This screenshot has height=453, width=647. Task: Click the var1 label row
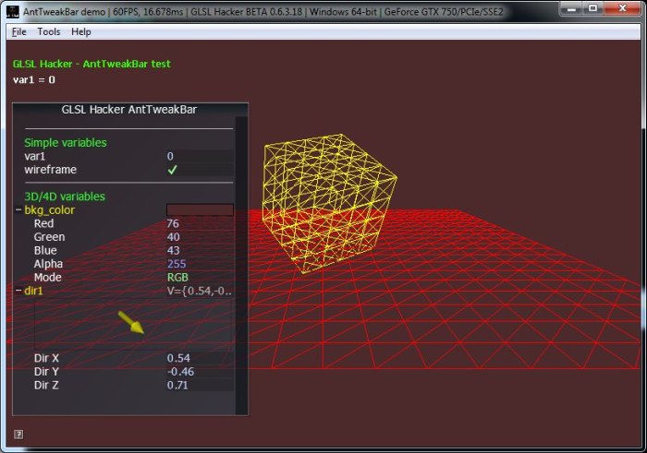35,156
